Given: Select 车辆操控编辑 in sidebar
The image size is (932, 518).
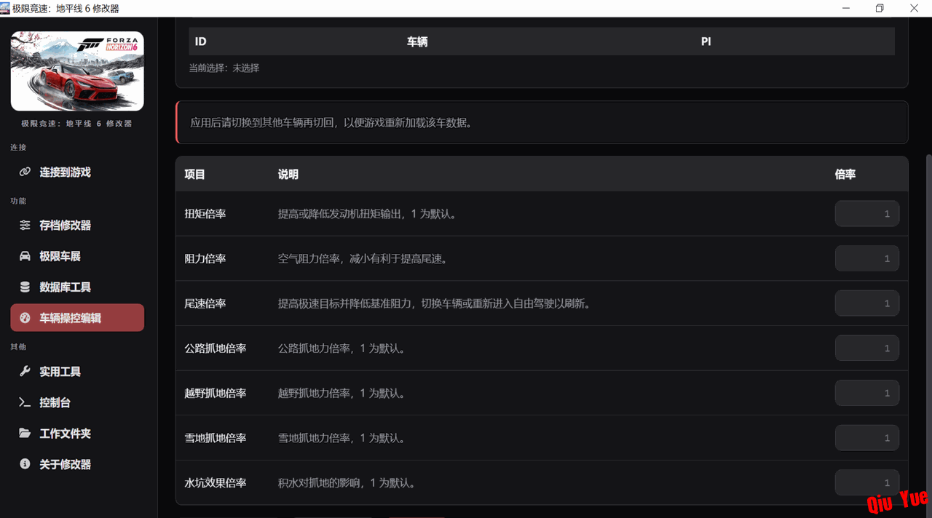Looking at the screenshot, I should [77, 318].
